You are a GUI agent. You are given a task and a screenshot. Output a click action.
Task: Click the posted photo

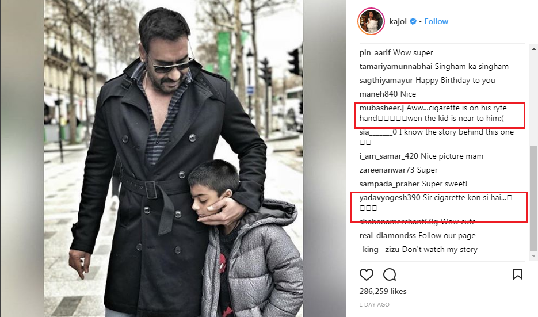(x=173, y=159)
